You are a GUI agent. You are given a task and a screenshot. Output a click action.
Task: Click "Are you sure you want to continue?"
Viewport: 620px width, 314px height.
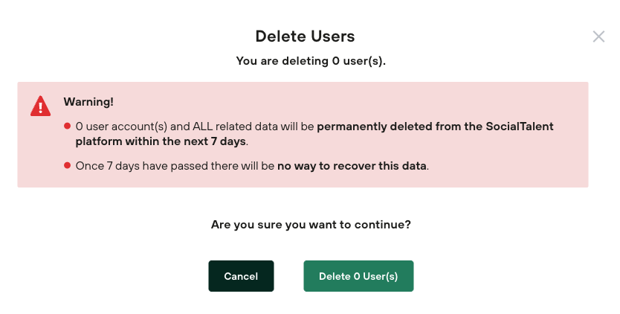tap(311, 224)
